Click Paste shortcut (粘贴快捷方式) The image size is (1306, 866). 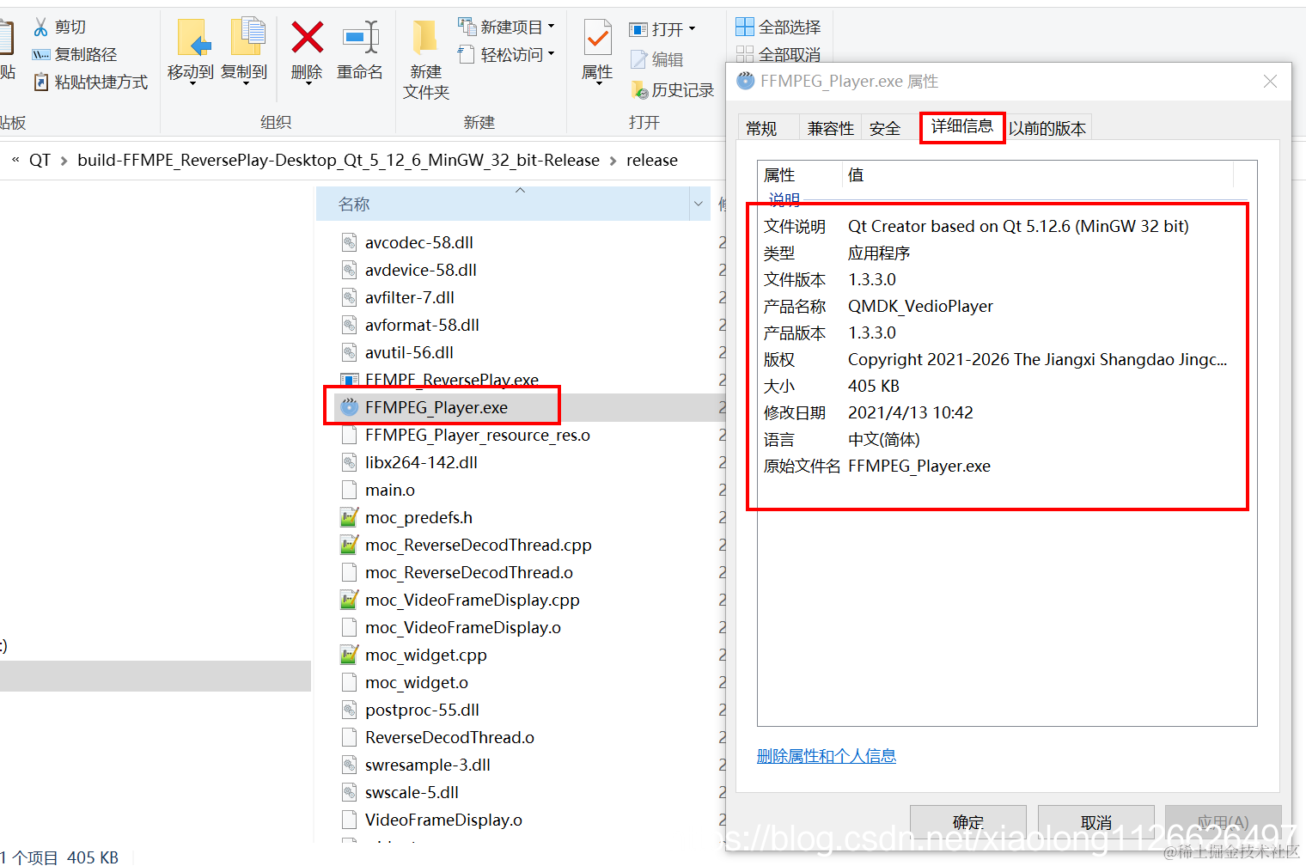[90, 82]
